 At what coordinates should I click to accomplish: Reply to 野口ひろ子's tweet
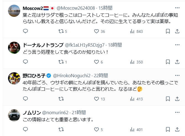coord(25,99)
